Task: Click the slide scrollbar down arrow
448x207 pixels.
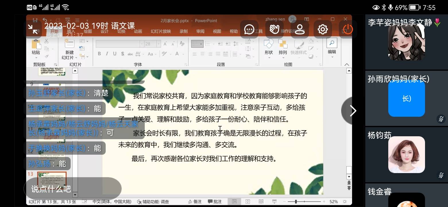Action: 349,177
